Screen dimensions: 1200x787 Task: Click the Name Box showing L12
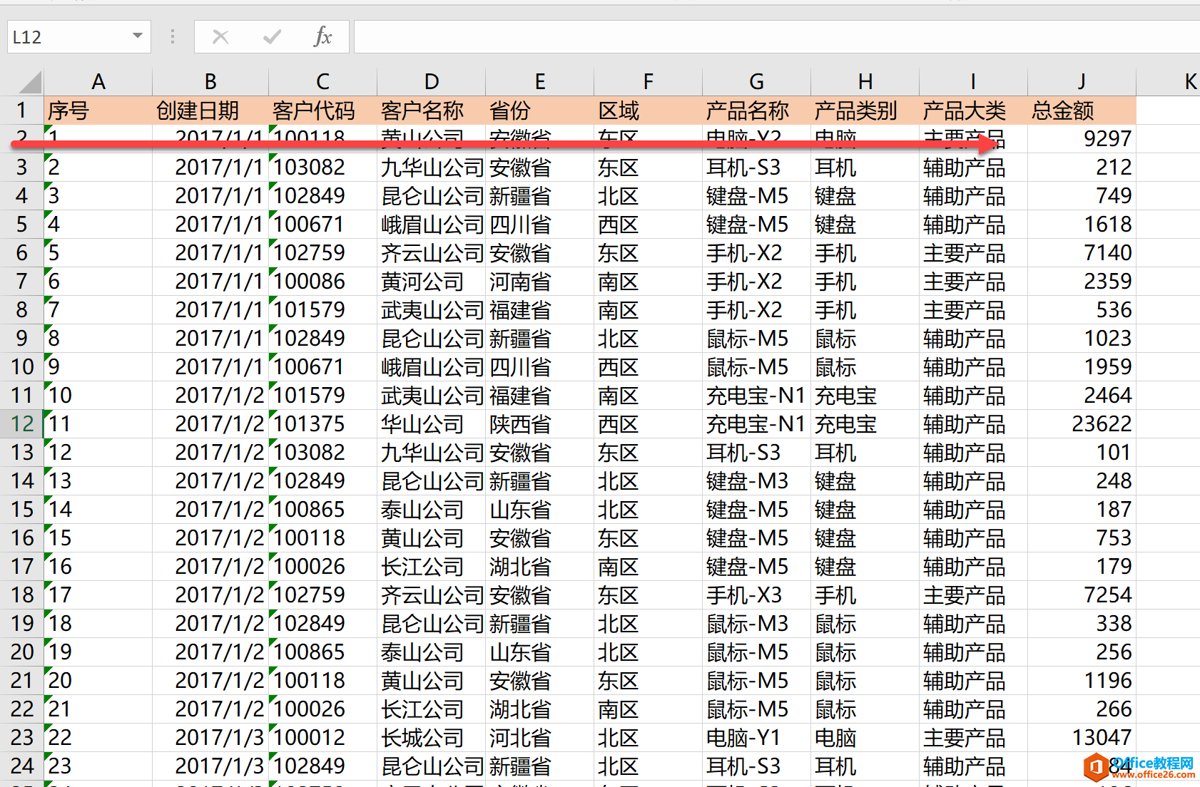(x=78, y=36)
